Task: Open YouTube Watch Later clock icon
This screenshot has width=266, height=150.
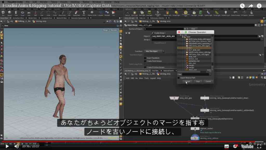Action: (242, 6)
